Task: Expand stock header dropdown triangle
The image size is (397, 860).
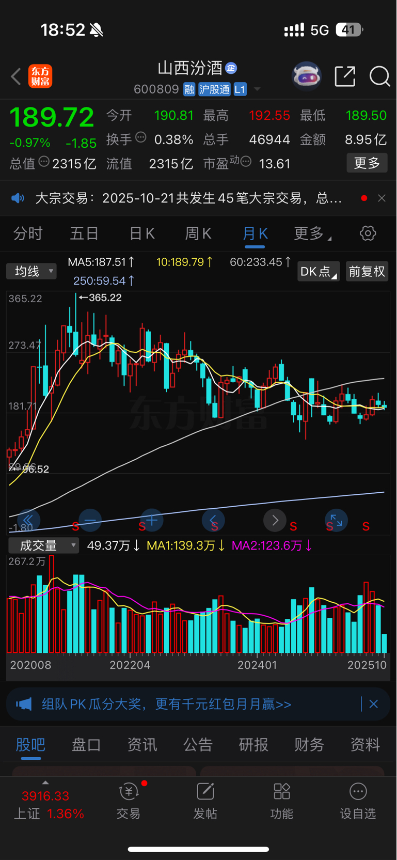Action: pyautogui.click(x=257, y=89)
